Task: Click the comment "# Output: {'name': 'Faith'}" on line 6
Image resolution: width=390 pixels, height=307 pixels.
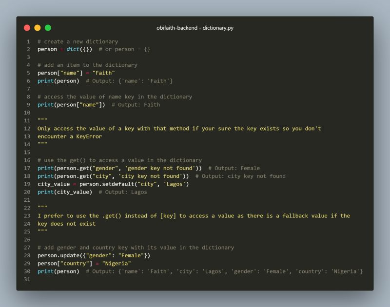Action: pyautogui.click(x=129, y=81)
